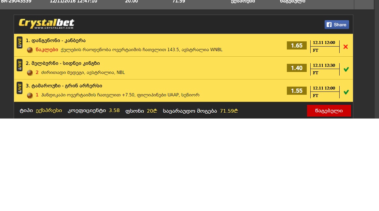Click the LIVE badge on bet 1
Image resolution: width=379 pixels, height=211 pixels.
(x=20, y=43)
